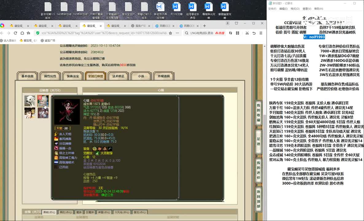Open Notepad 帮助(H) menu
The height and width of the screenshot is (221, 364).
click(x=319, y=9)
